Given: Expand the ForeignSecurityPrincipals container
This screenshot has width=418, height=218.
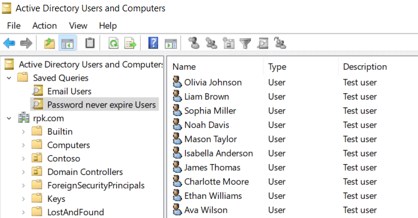Looking at the screenshot, I should 23,185.
